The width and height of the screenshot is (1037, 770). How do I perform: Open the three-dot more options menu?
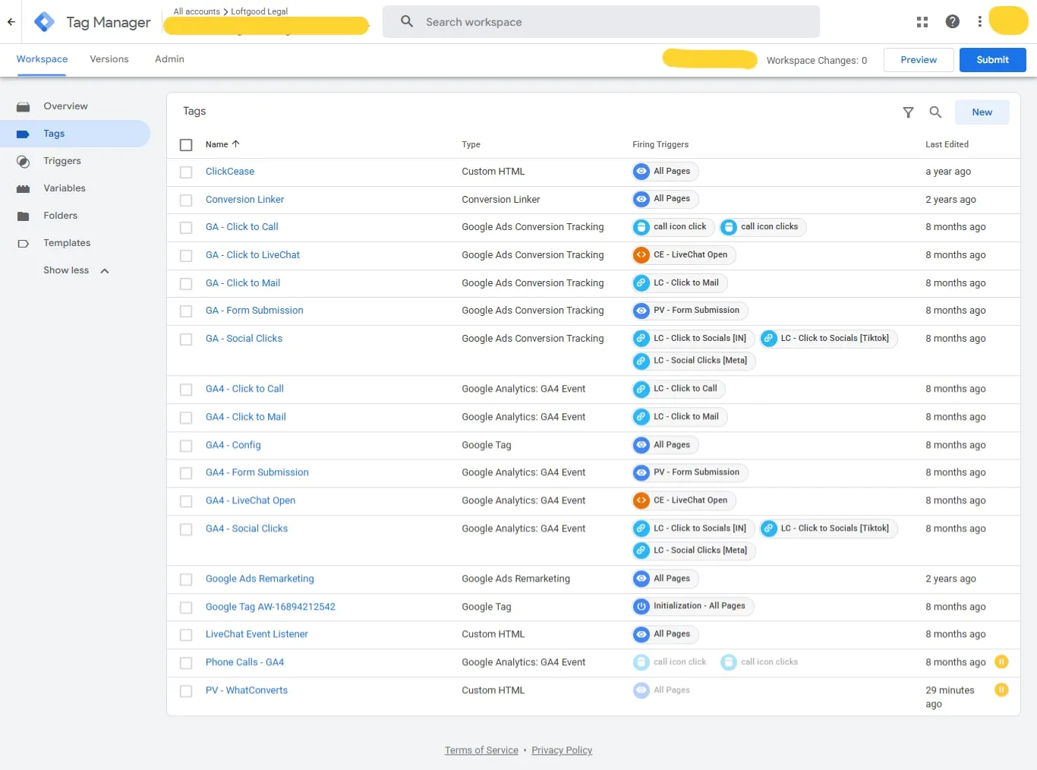(979, 22)
